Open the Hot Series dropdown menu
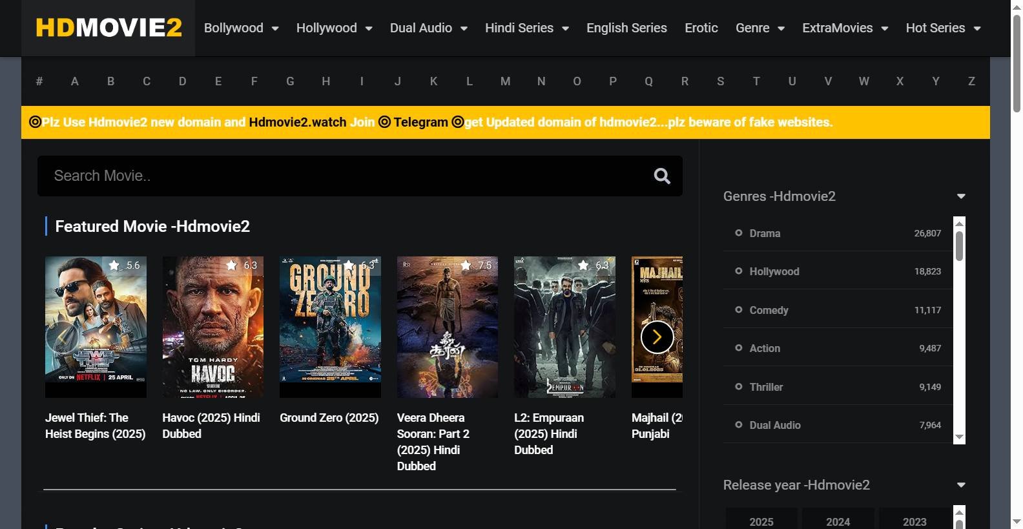Viewport: 1023px width, 529px height. coord(944,28)
